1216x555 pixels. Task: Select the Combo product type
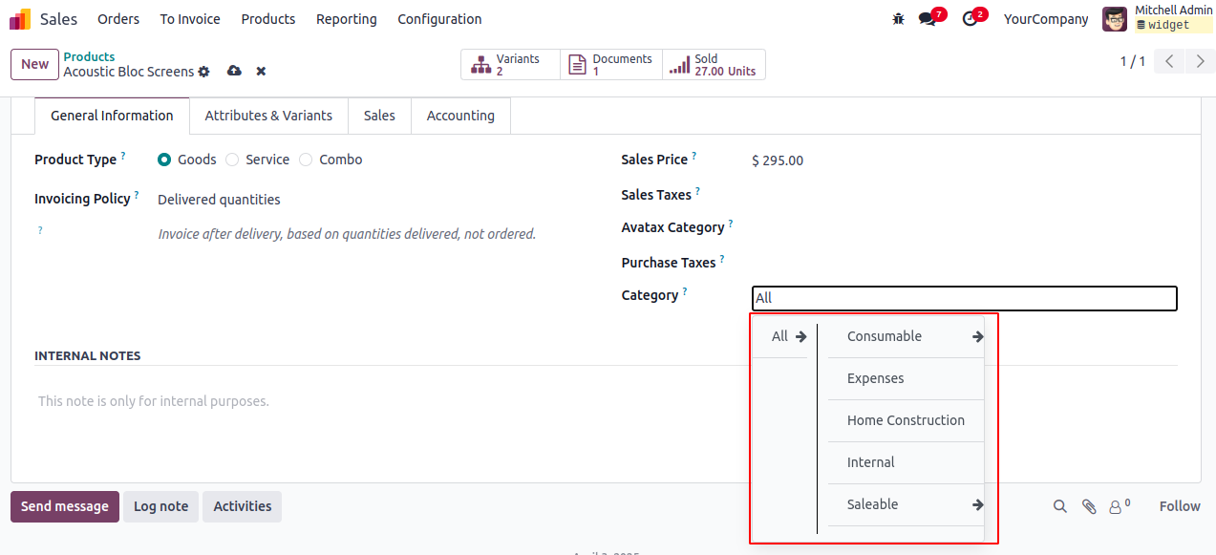click(306, 160)
